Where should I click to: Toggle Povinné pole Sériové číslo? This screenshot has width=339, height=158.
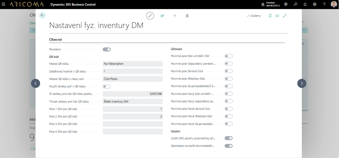pos(229,71)
